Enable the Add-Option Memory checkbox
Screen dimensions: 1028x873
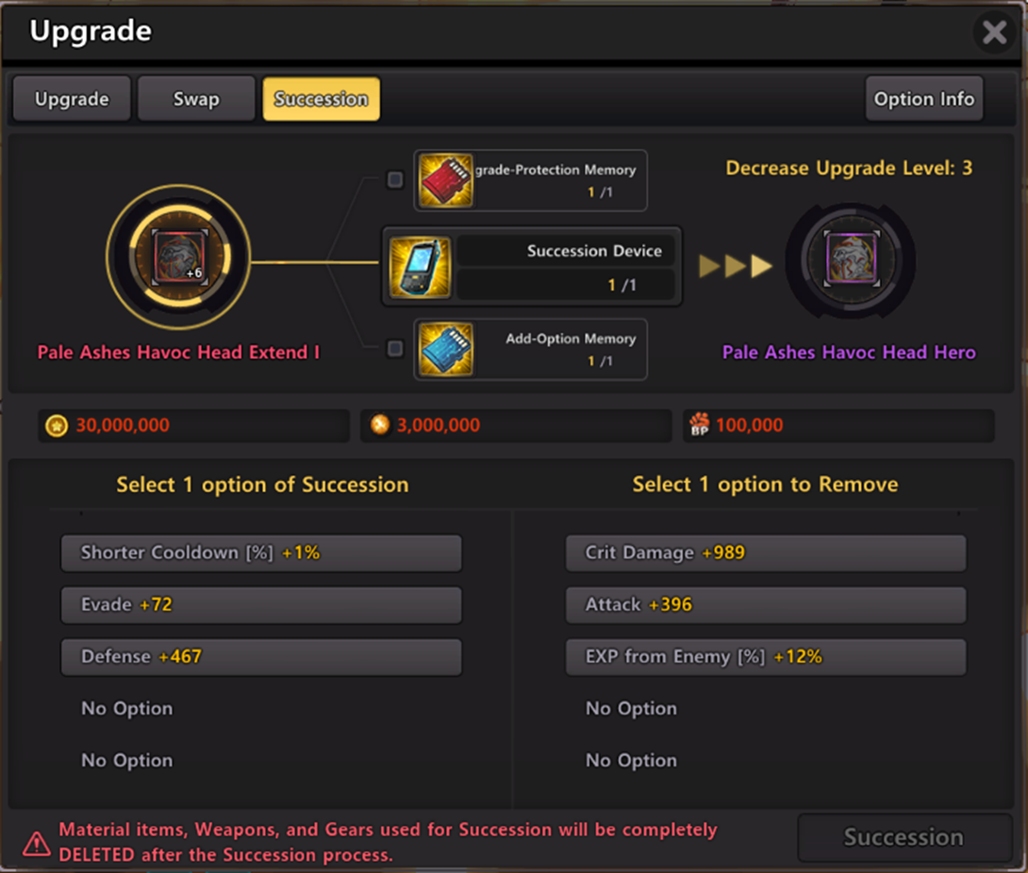[394, 348]
